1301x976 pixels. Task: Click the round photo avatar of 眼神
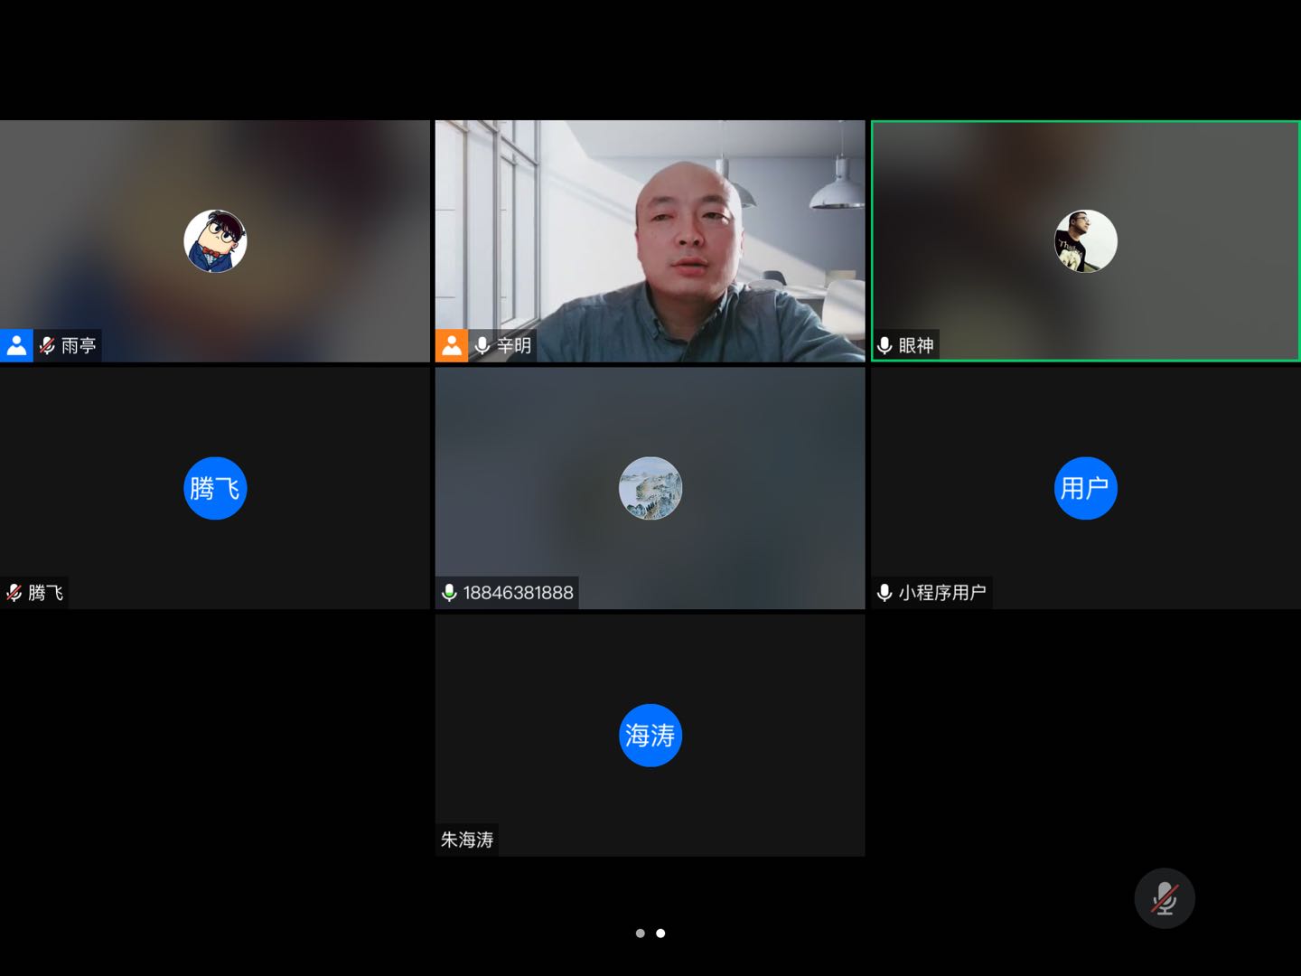point(1086,241)
